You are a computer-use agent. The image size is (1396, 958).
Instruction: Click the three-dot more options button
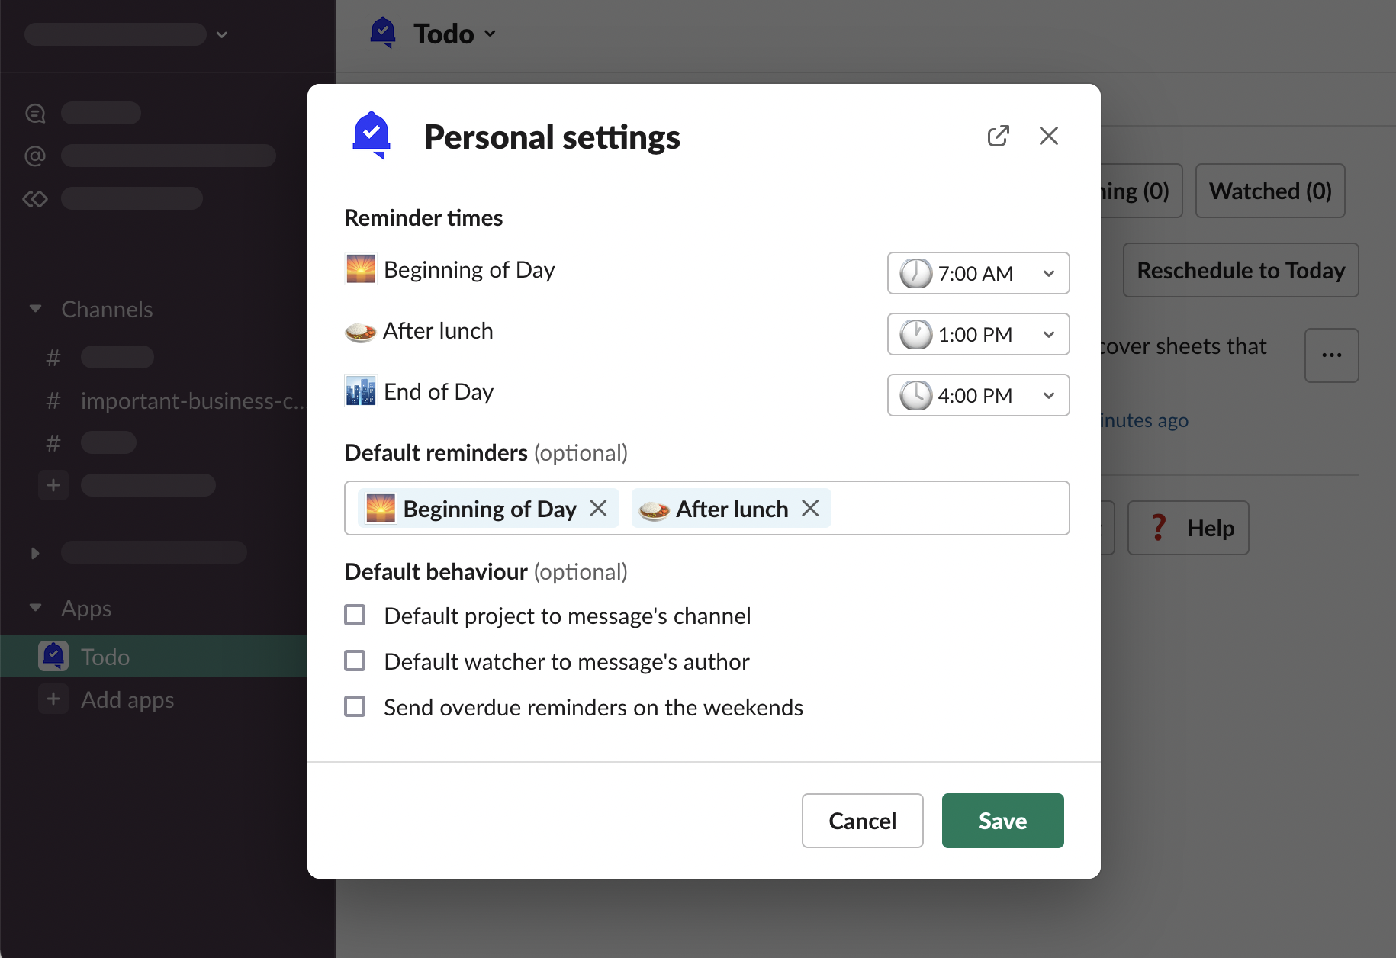1331,355
